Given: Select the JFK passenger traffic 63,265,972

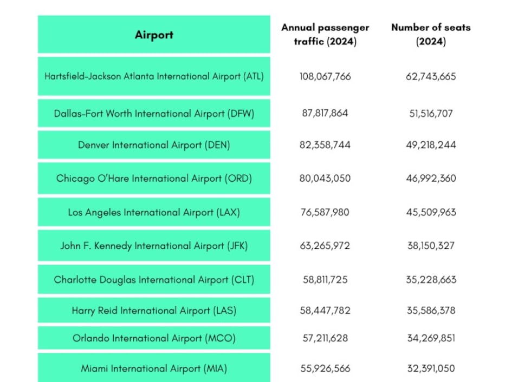Looking at the screenshot, I should point(325,246).
